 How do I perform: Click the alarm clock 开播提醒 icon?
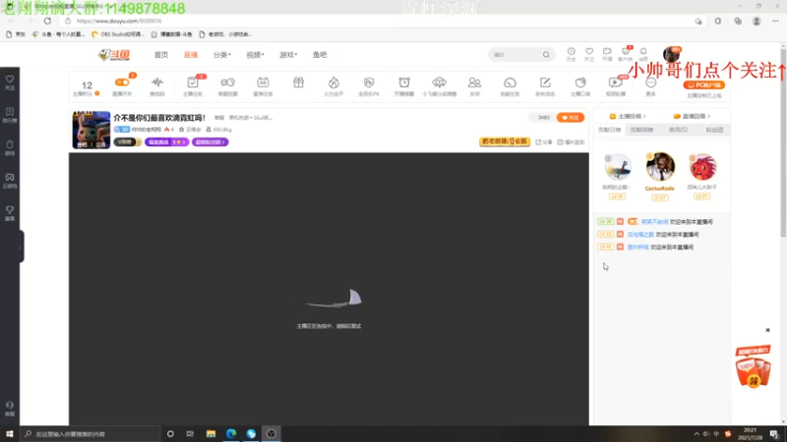coord(404,83)
